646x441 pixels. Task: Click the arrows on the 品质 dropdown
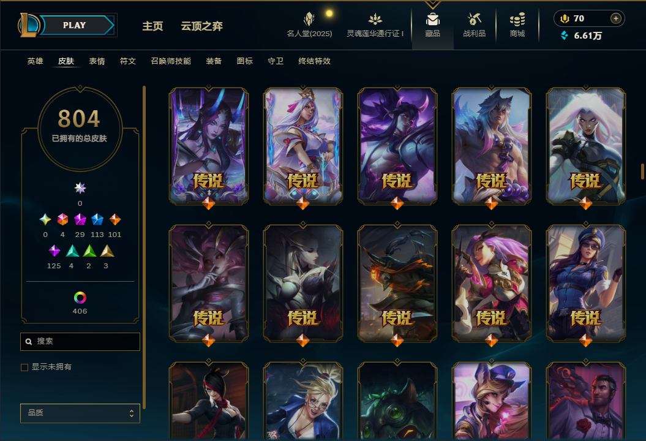(x=132, y=413)
